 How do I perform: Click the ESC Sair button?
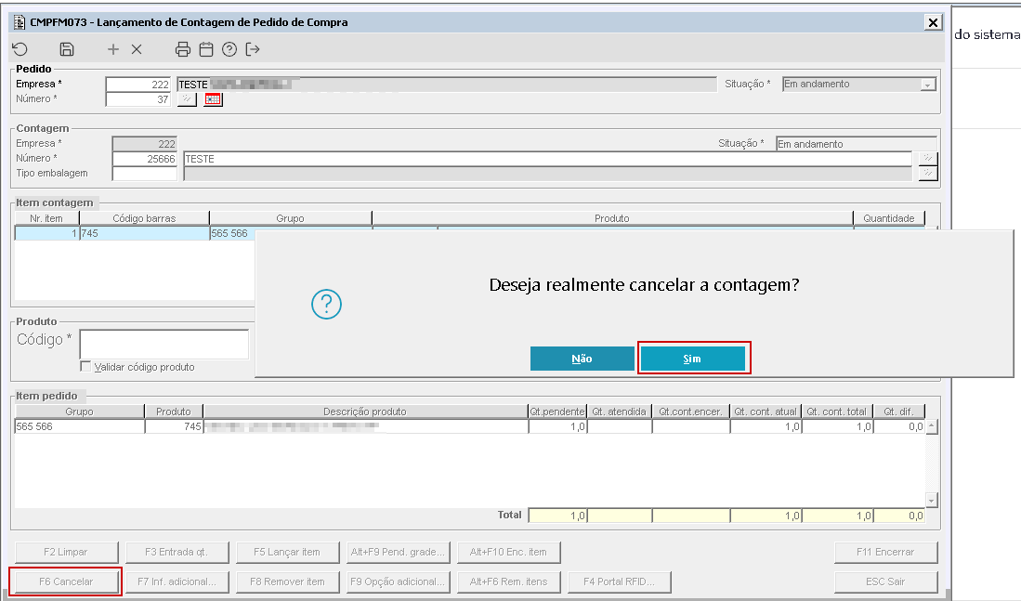click(x=885, y=581)
